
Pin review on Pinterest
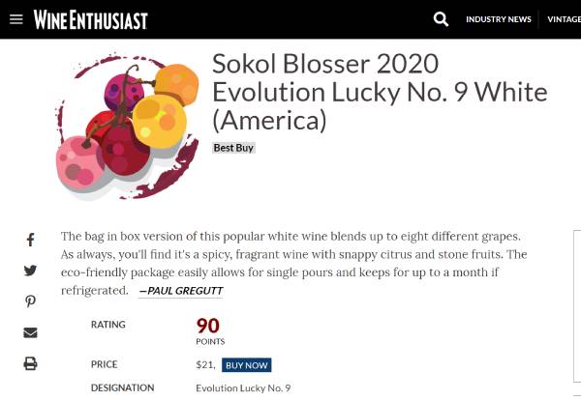coord(30,301)
